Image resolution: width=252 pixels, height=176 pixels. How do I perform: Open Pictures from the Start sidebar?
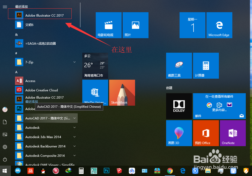click(x=5, y=134)
